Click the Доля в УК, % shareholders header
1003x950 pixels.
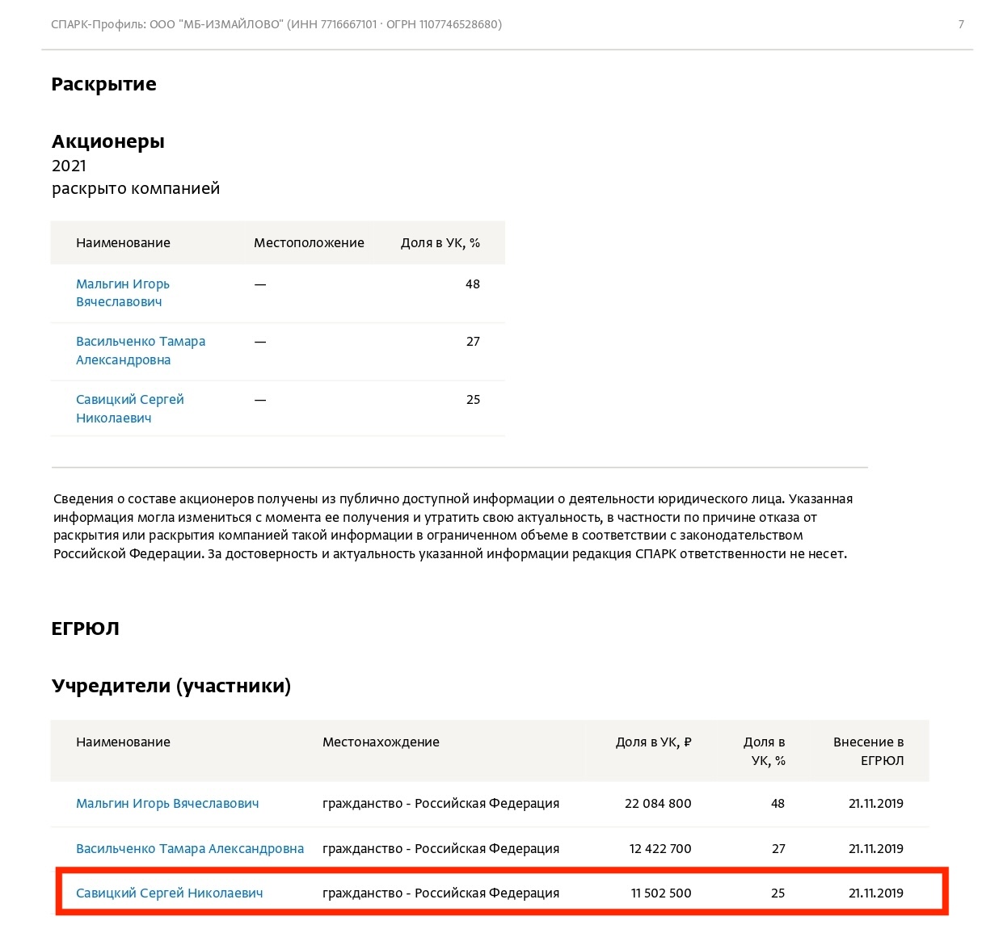440,242
